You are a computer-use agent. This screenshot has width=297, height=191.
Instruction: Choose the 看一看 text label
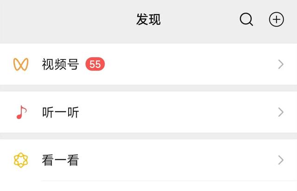(x=60, y=161)
